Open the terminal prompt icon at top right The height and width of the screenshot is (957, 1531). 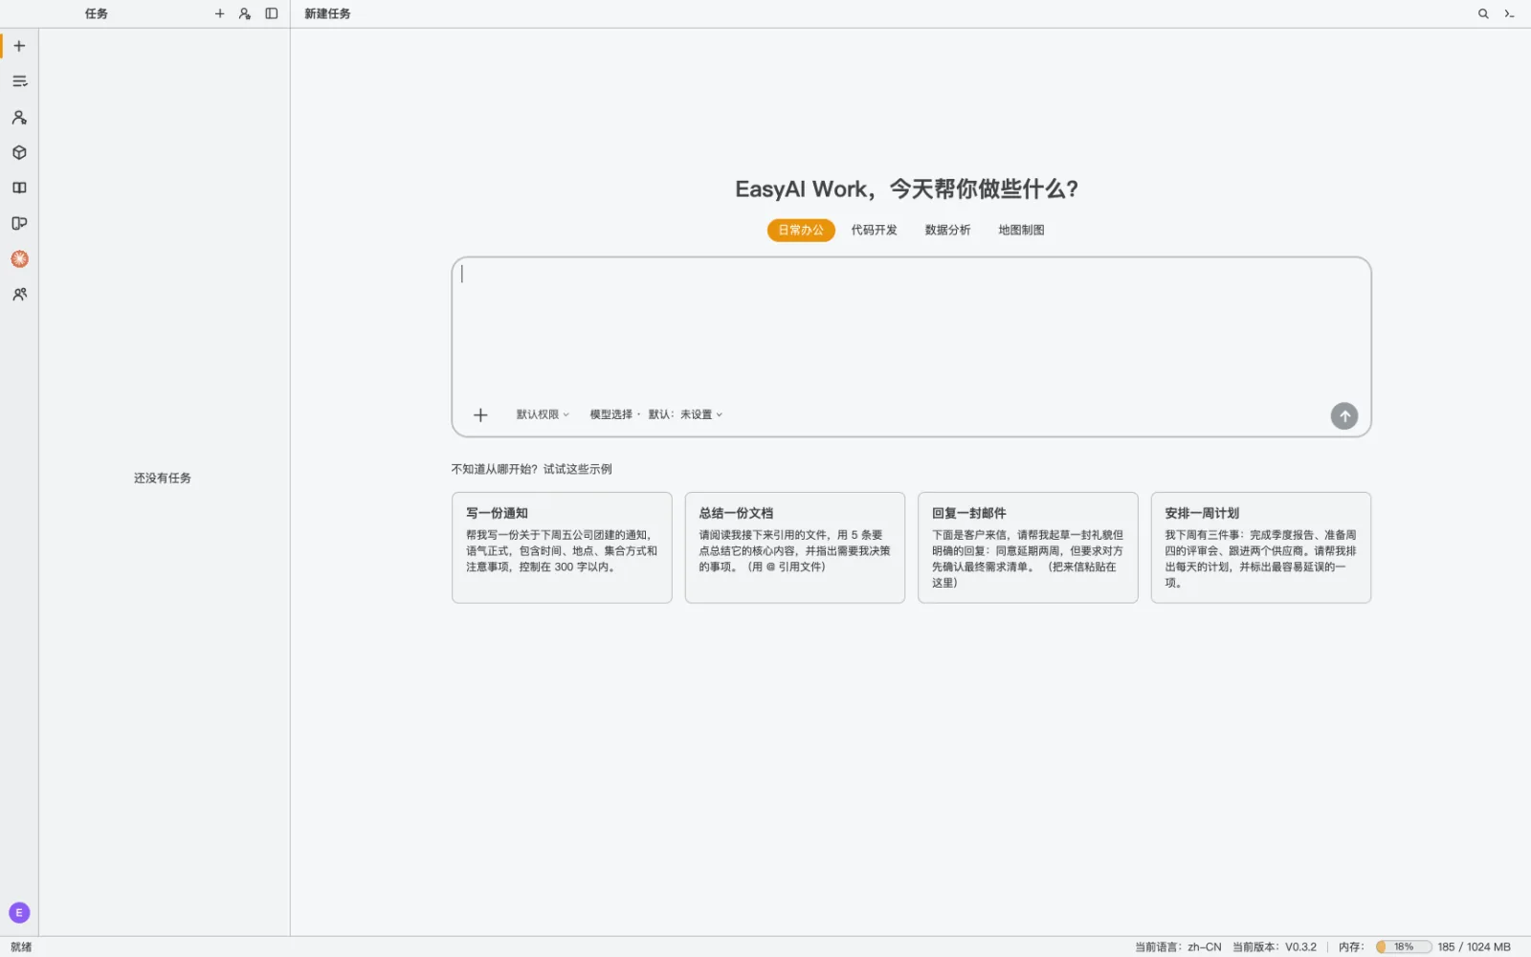(1509, 13)
